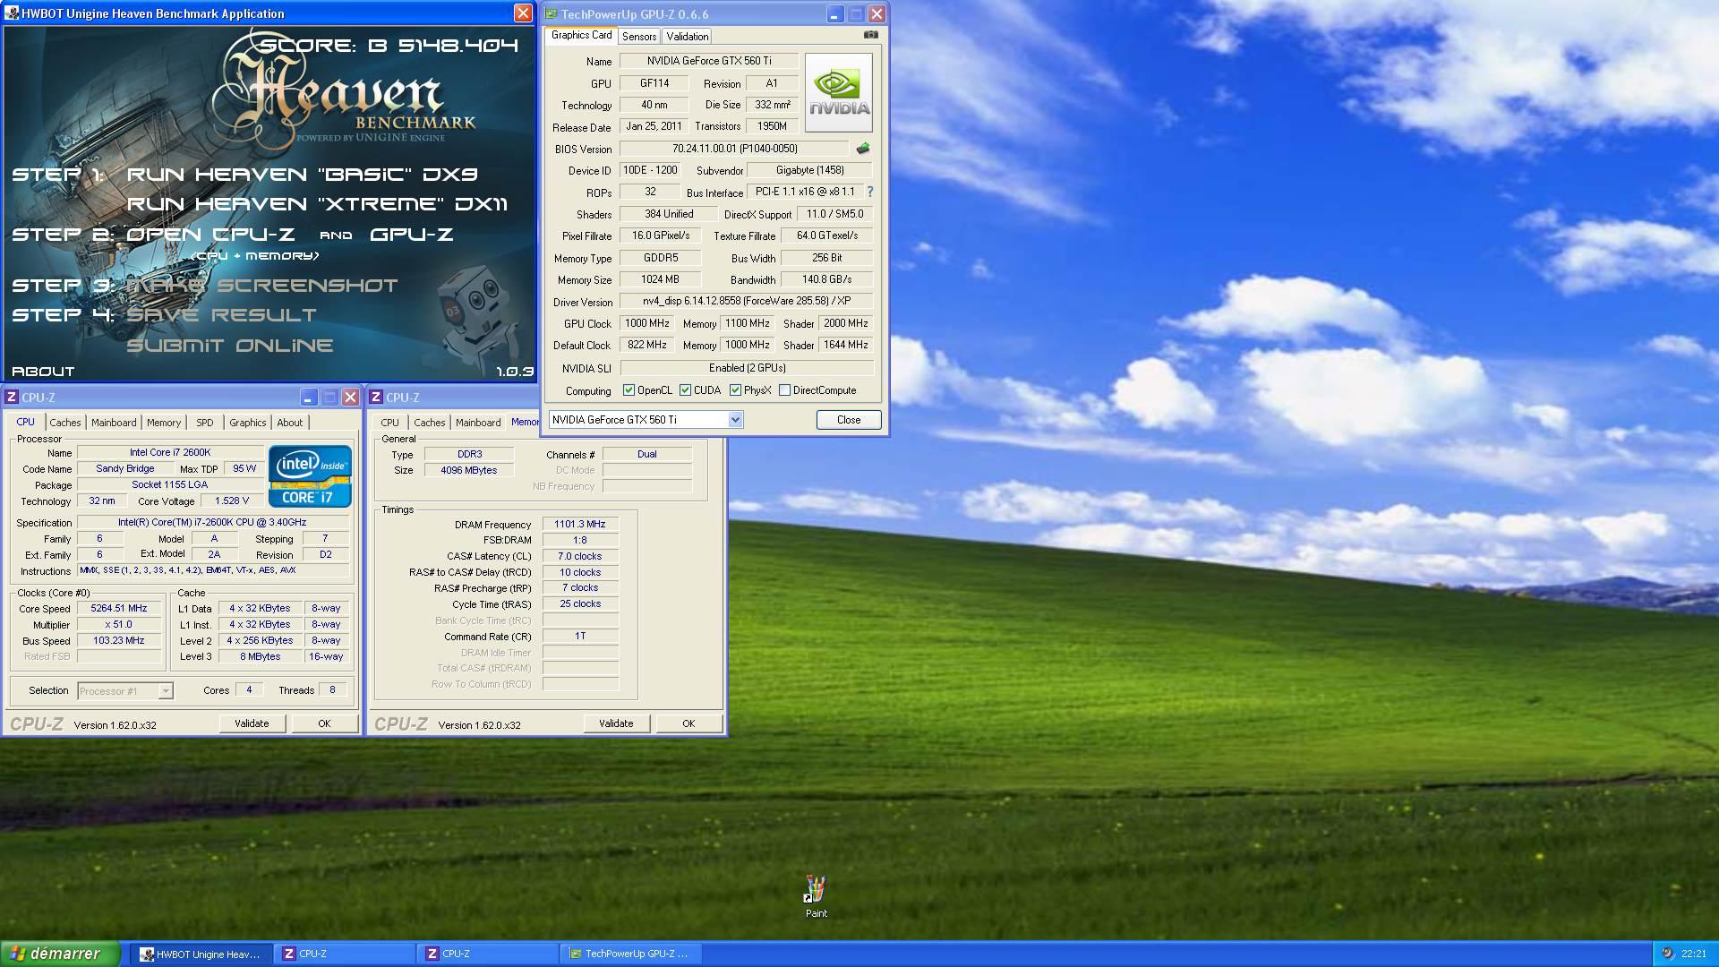Select the Graphics Card tab in GPU-Z
1719x967 pixels.
pos(581,35)
